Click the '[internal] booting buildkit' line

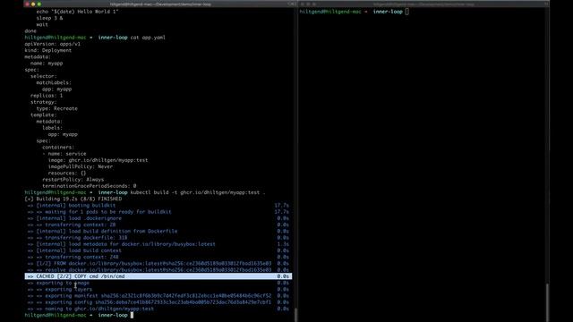(72, 205)
